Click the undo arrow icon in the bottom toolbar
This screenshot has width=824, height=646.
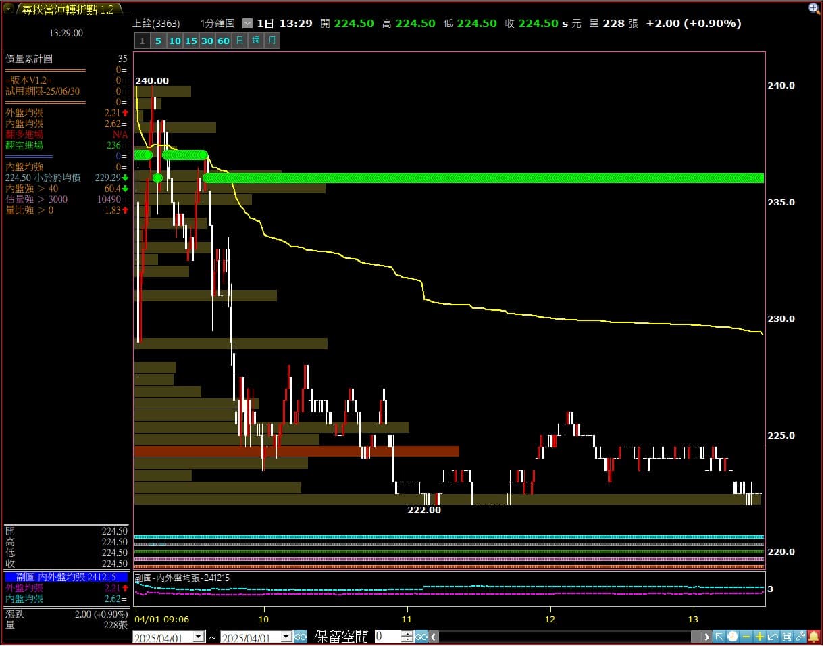click(773, 637)
